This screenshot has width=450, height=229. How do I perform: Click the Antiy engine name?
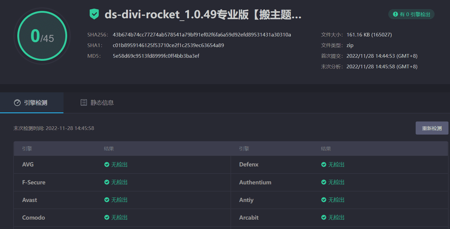click(246, 200)
